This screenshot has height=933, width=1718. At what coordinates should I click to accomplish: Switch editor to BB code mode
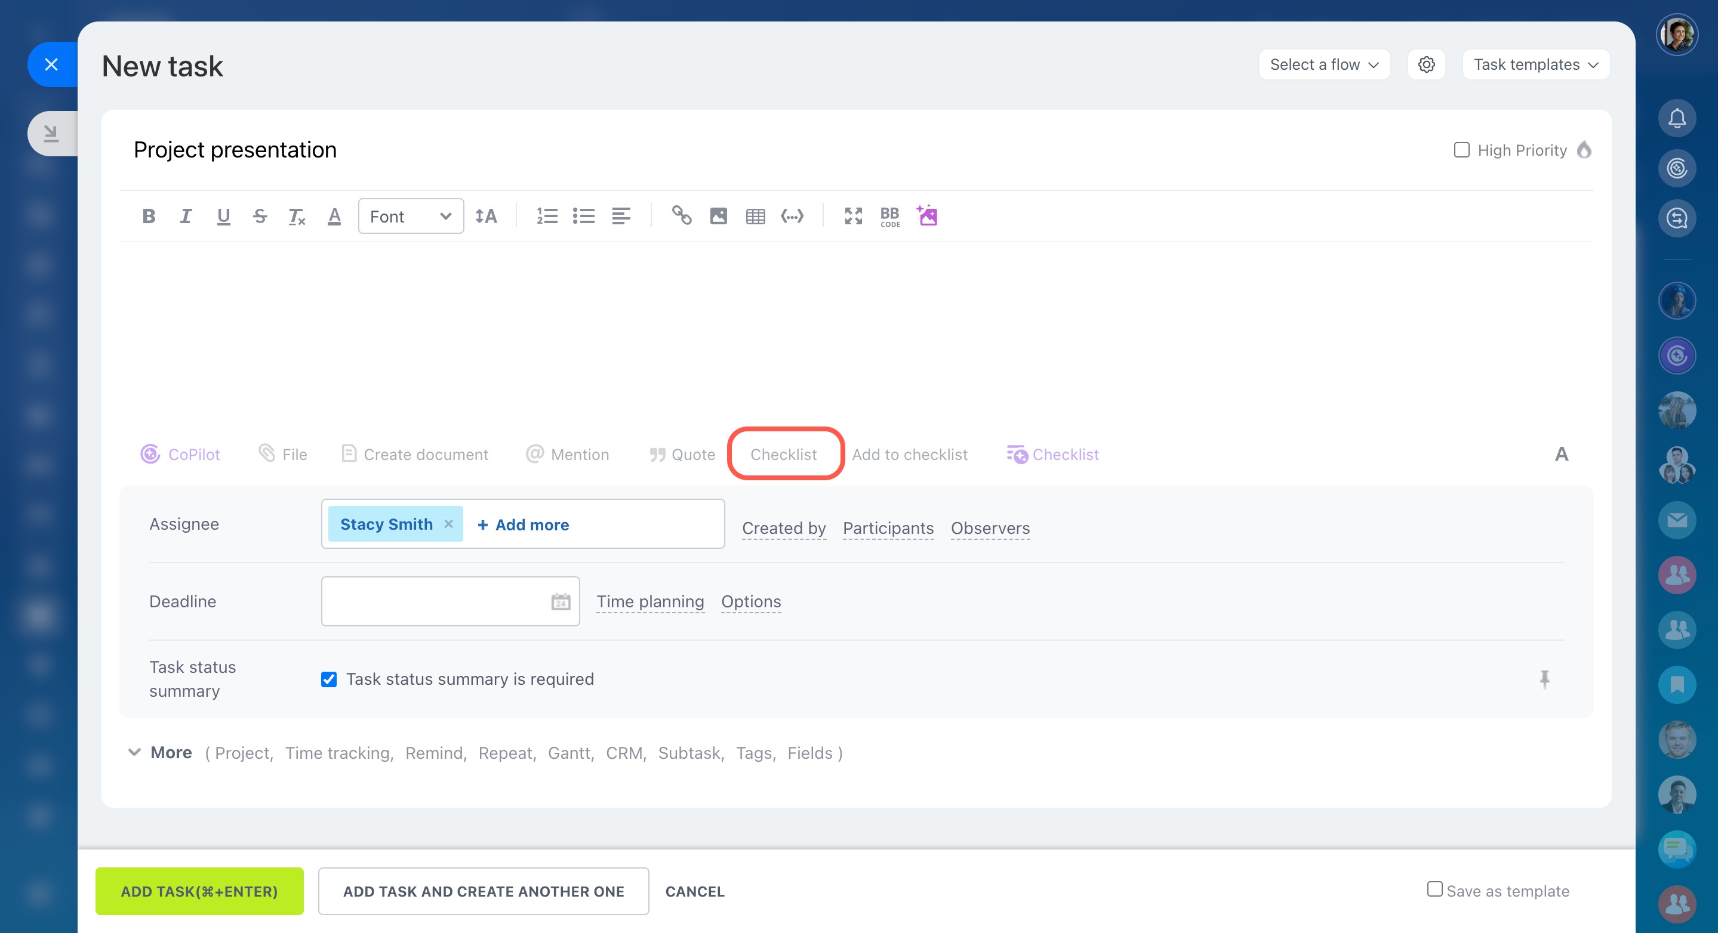coord(889,216)
